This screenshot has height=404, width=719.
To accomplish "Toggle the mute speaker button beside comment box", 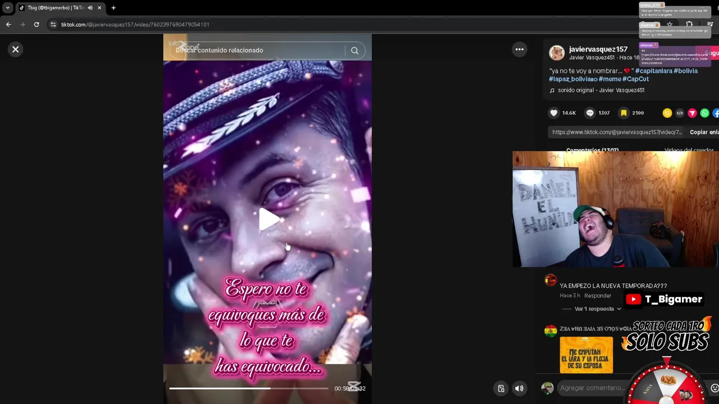I will (x=520, y=388).
